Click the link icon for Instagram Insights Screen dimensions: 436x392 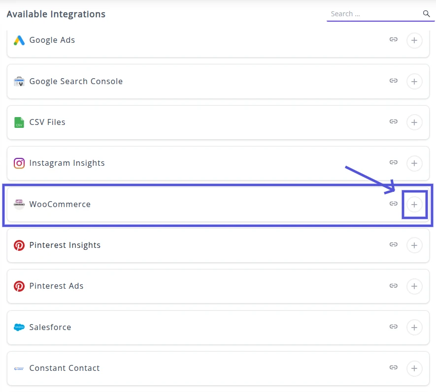coord(393,162)
